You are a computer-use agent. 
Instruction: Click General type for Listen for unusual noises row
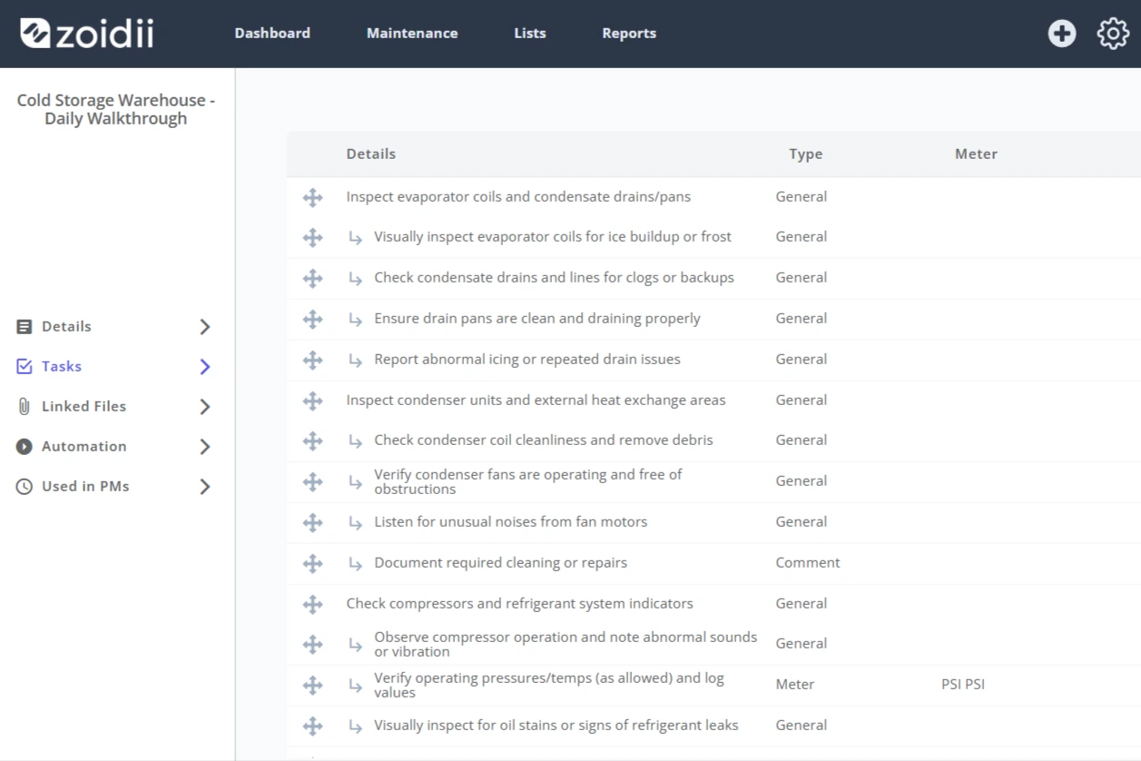click(x=802, y=522)
